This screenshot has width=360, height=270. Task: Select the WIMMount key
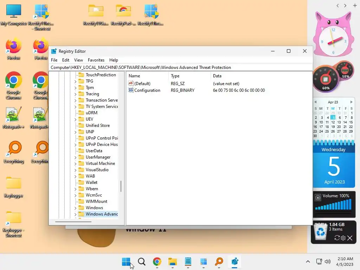(96, 201)
